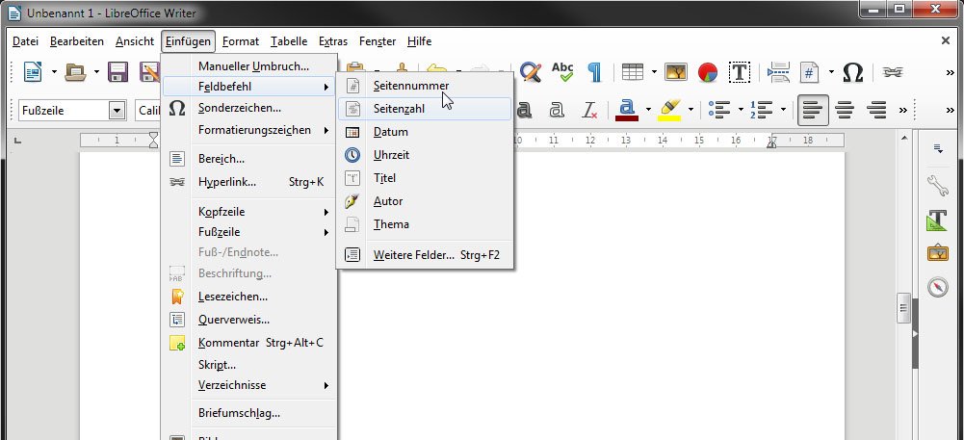Select Seitenzahl field command
This screenshot has width=964, height=440.
tap(424, 109)
